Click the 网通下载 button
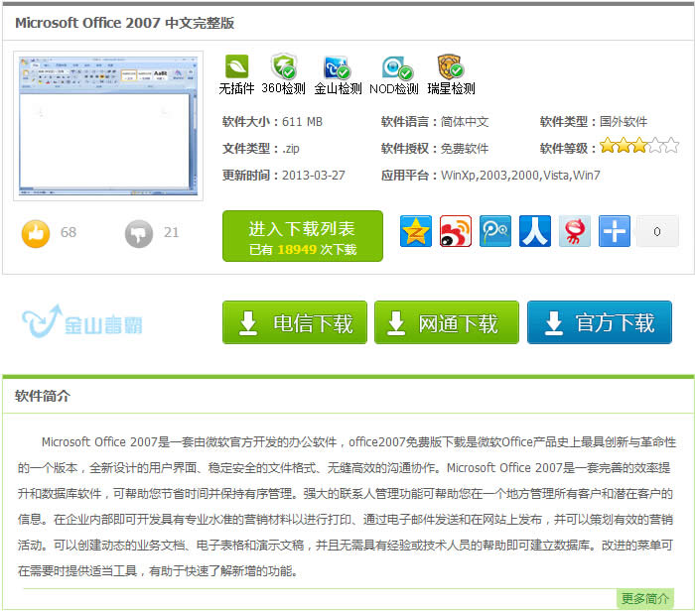The width and height of the screenshot is (695, 611). (447, 322)
